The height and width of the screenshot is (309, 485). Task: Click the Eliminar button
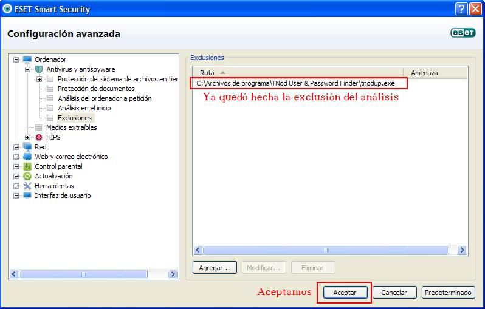(313, 268)
